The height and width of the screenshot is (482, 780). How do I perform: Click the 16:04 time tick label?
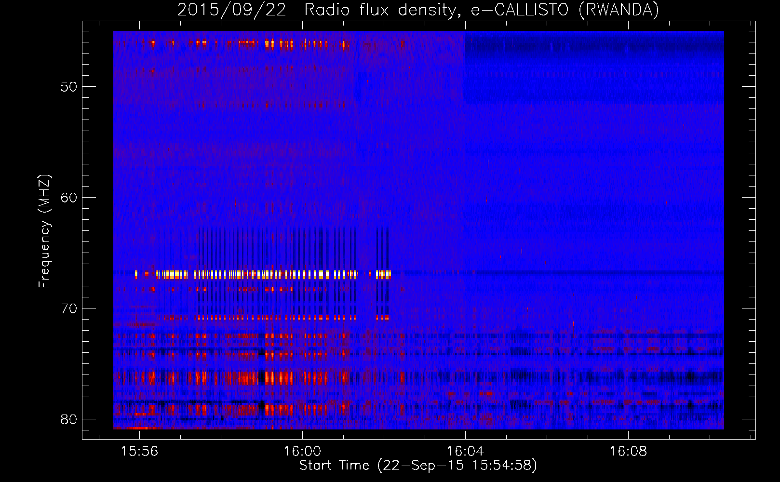(x=465, y=452)
